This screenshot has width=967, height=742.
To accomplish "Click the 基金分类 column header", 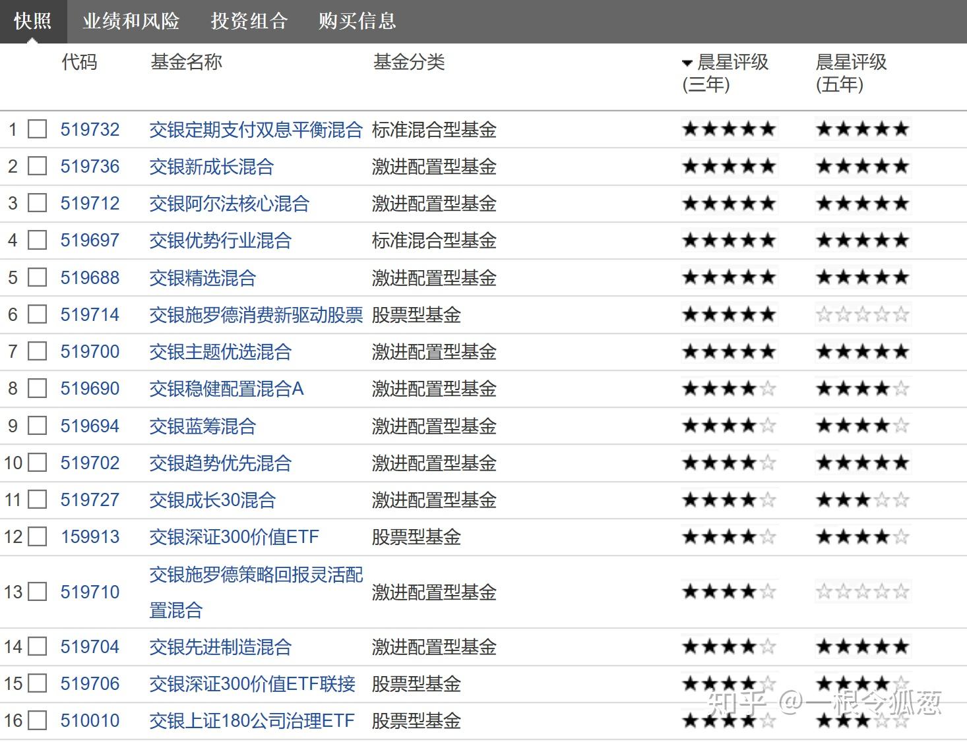I will [x=409, y=63].
